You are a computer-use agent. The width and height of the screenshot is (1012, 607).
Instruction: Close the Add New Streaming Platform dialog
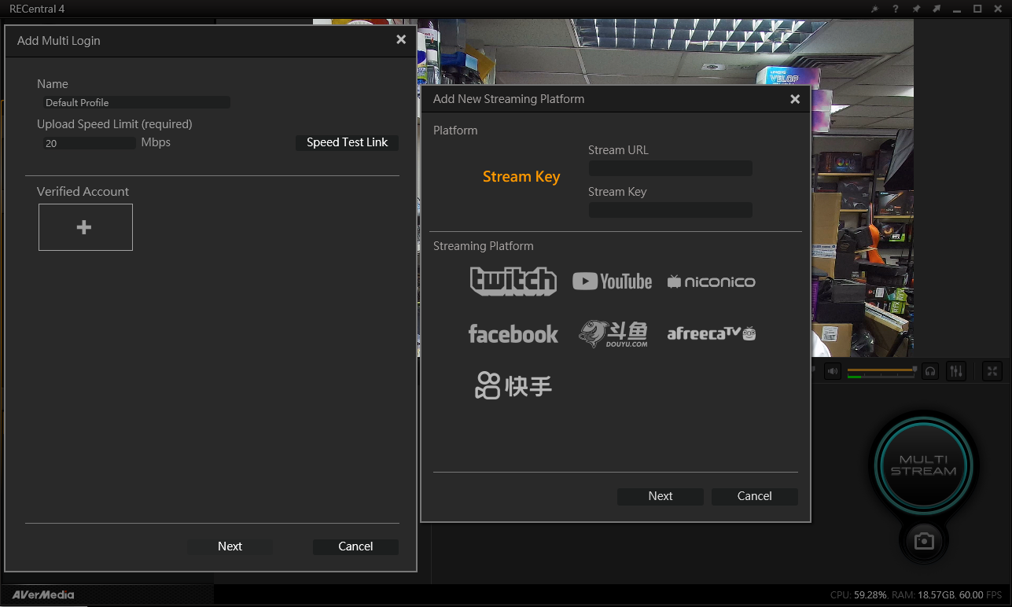point(795,99)
